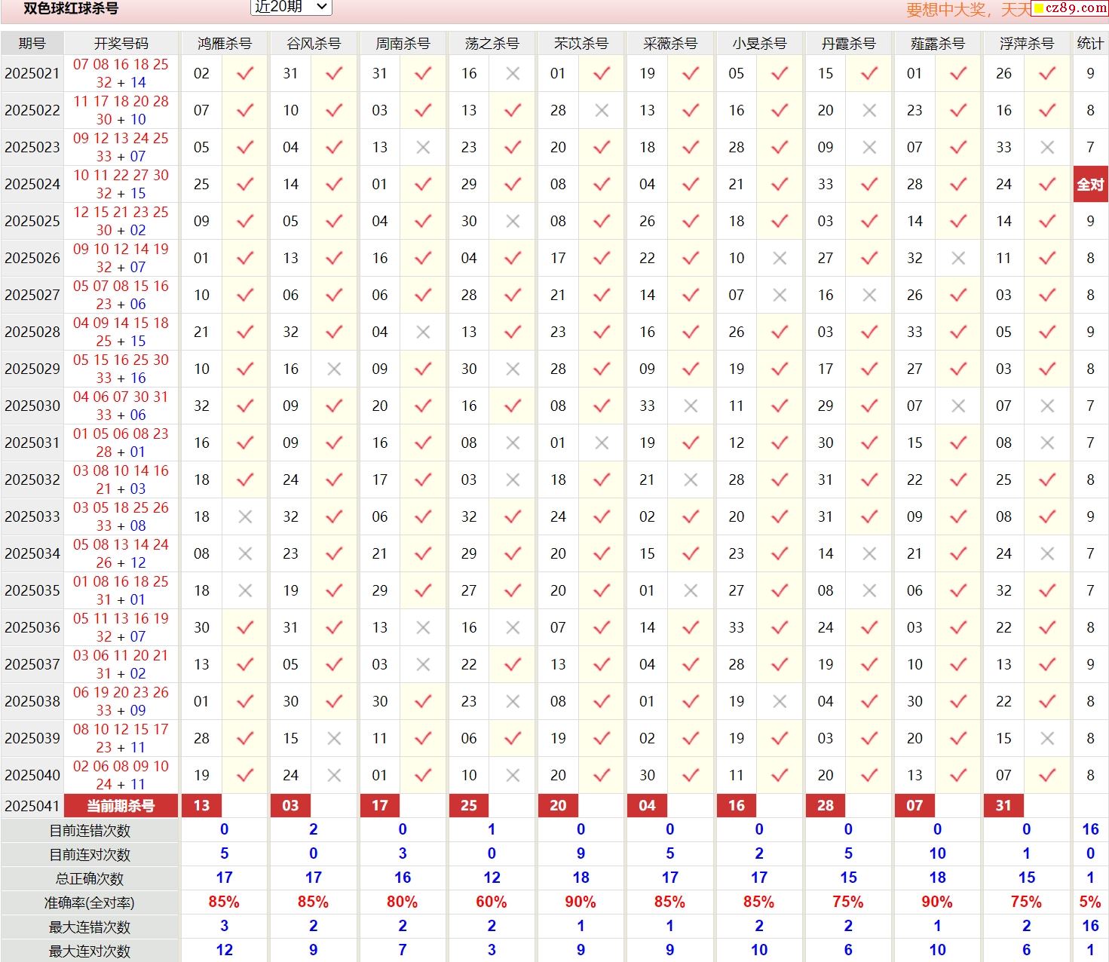Click draw numbers for issue 2025025

(121, 221)
